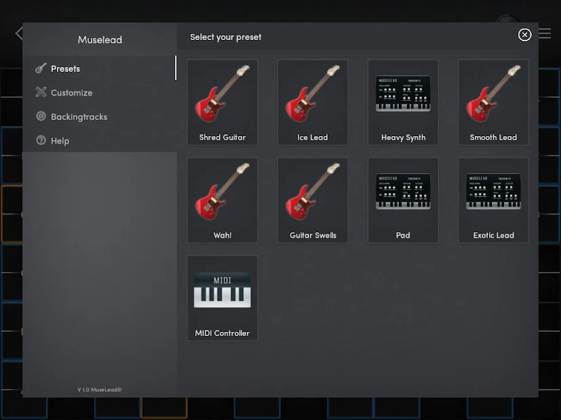The height and width of the screenshot is (420, 561).
Task: Choose the Wah! guitar preset
Action: (x=223, y=201)
